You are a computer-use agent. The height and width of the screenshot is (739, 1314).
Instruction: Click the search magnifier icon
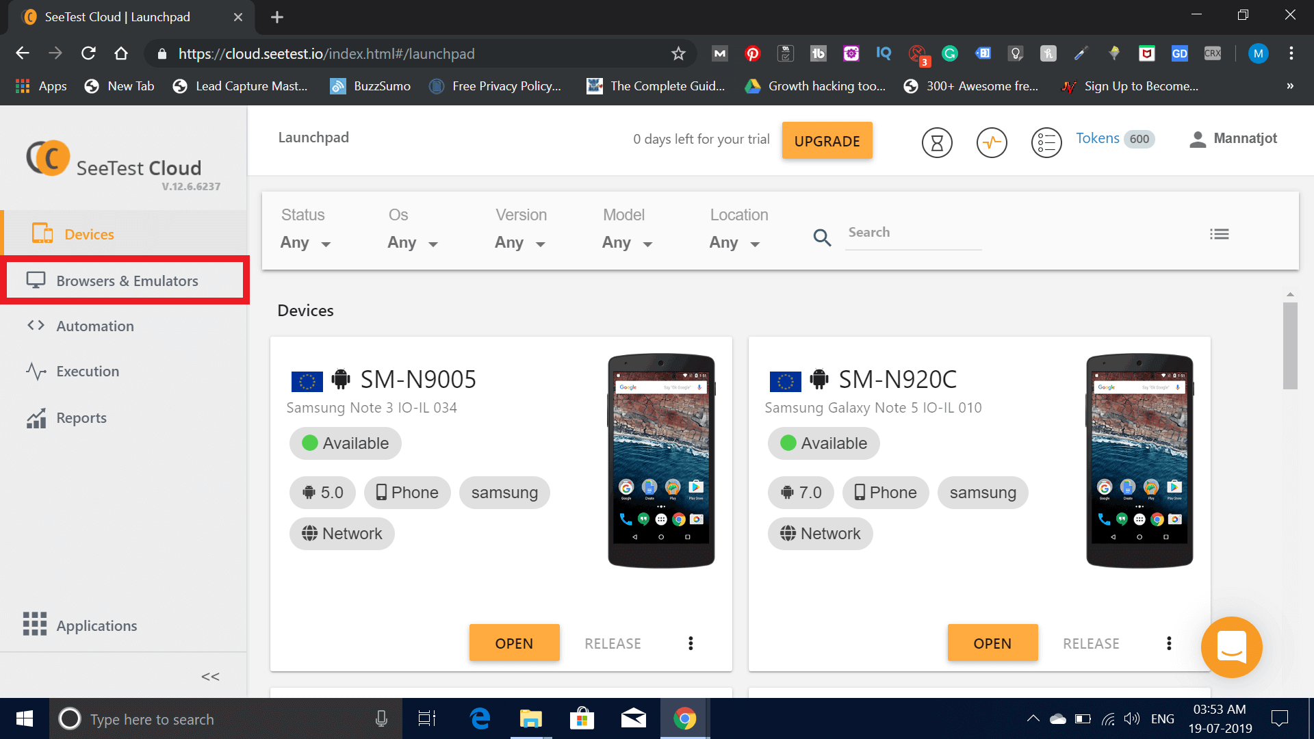click(x=822, y=237)
